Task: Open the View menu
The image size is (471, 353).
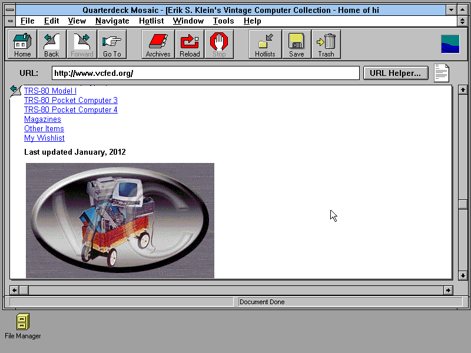Action: pos(77,21)
